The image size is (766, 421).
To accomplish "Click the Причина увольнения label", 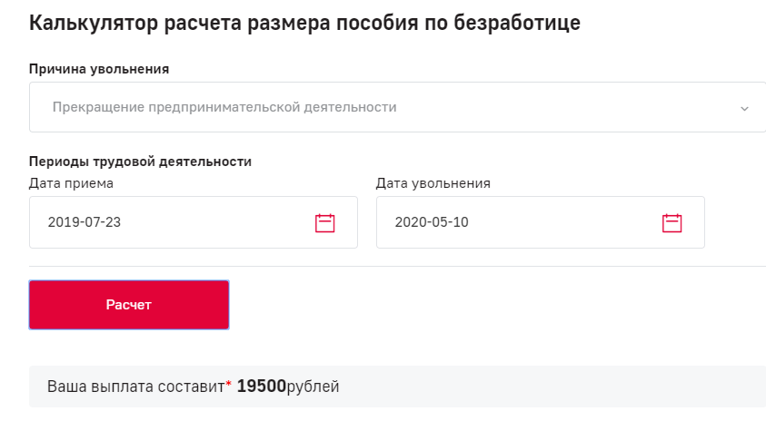I will coord(99,69).
